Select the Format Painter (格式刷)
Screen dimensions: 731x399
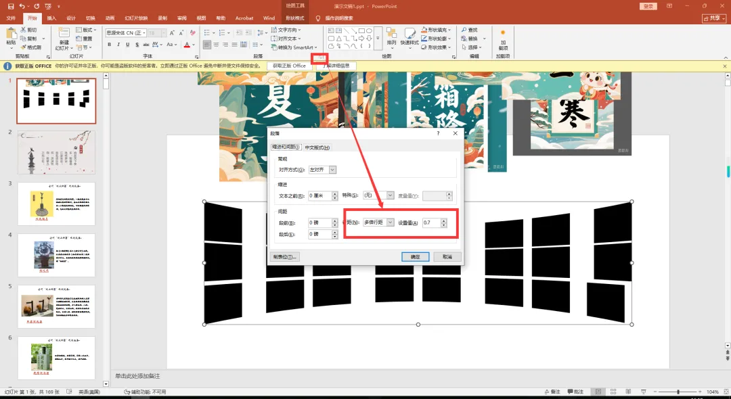click(30, 47)
